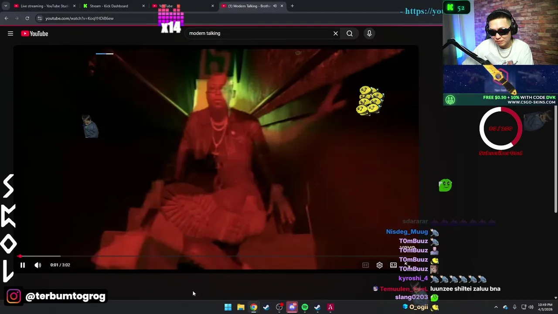Open Spotify from the taskbar

[305, 307]
